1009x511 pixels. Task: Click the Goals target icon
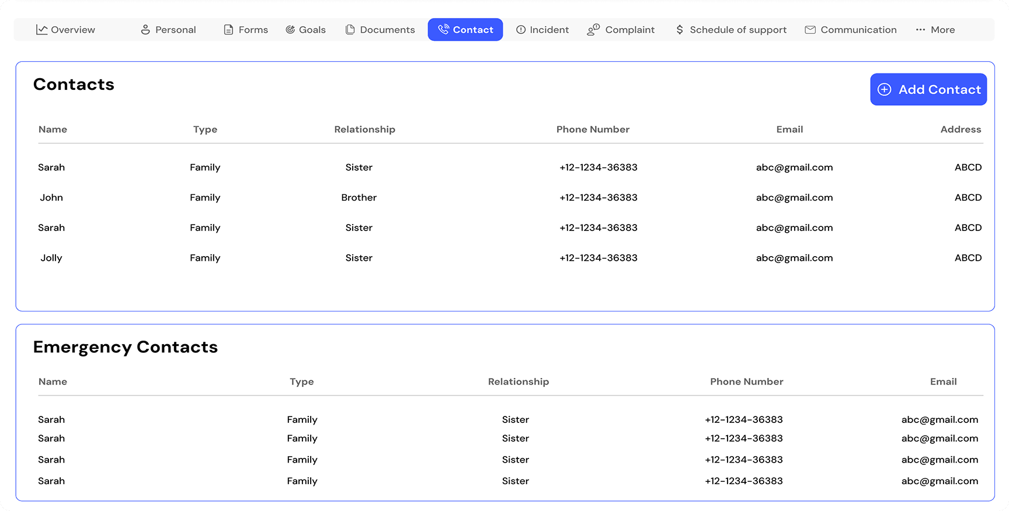[x=290, y=30]
